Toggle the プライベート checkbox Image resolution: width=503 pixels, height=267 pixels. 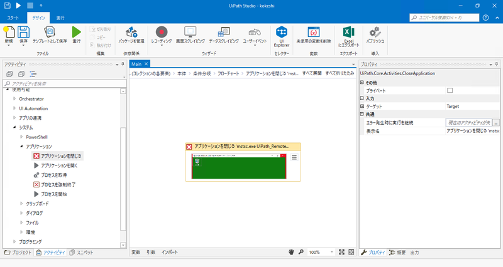click(x=450, y=90)
